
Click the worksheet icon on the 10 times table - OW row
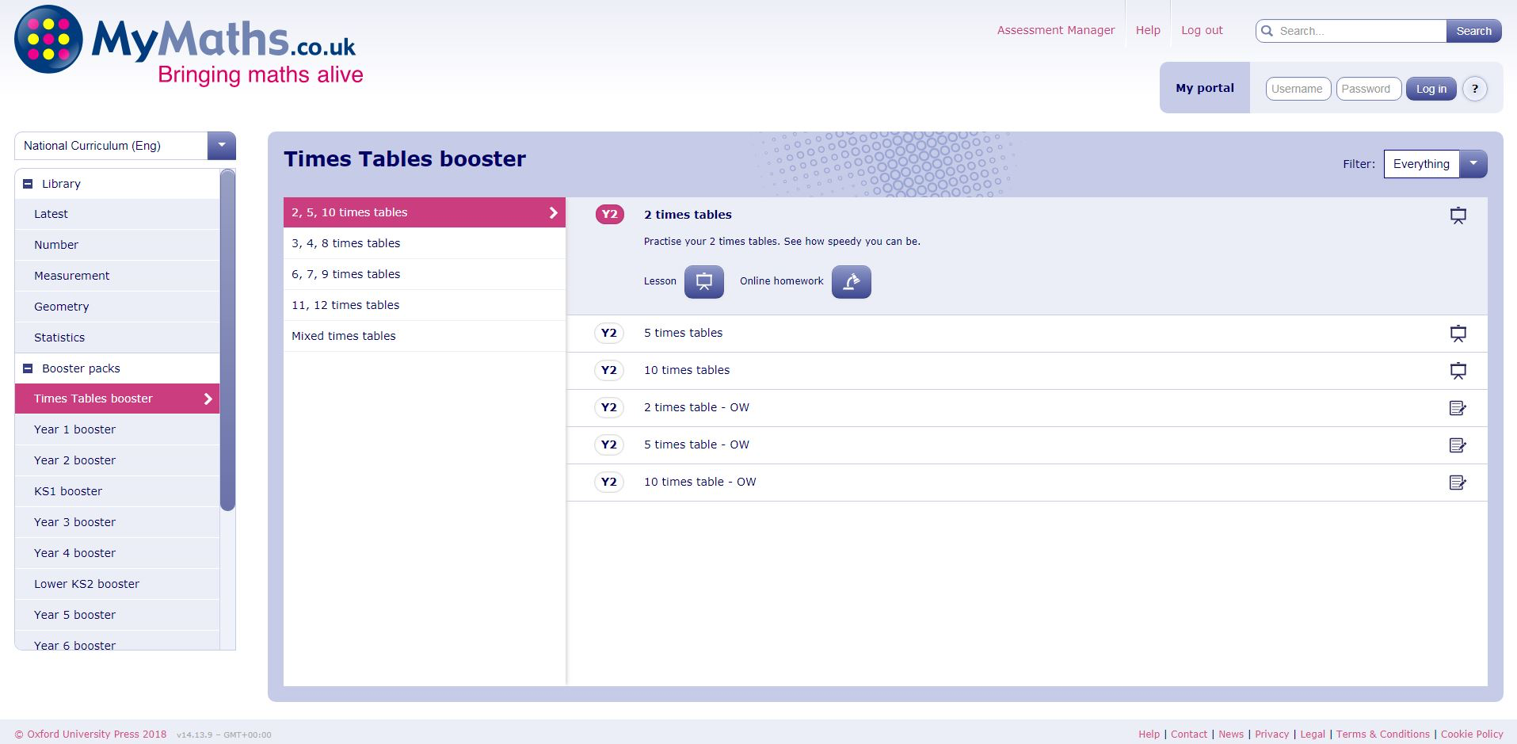pos(1458,483)
